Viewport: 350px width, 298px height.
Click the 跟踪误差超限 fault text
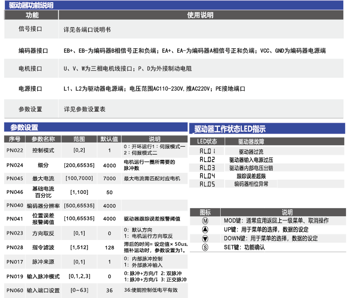point(251,176)
